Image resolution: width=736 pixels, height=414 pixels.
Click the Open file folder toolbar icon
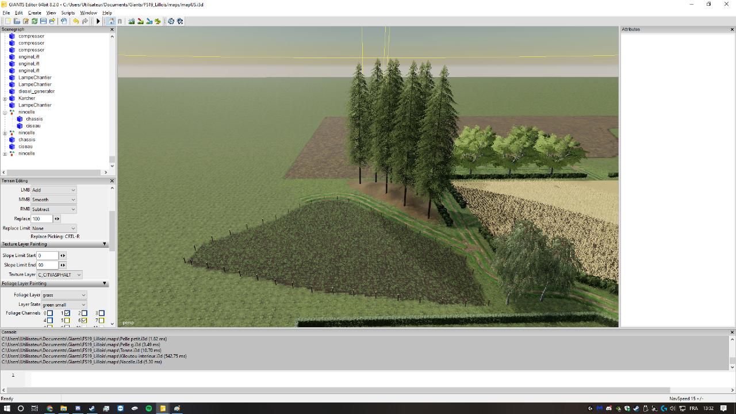coord(17,21)
